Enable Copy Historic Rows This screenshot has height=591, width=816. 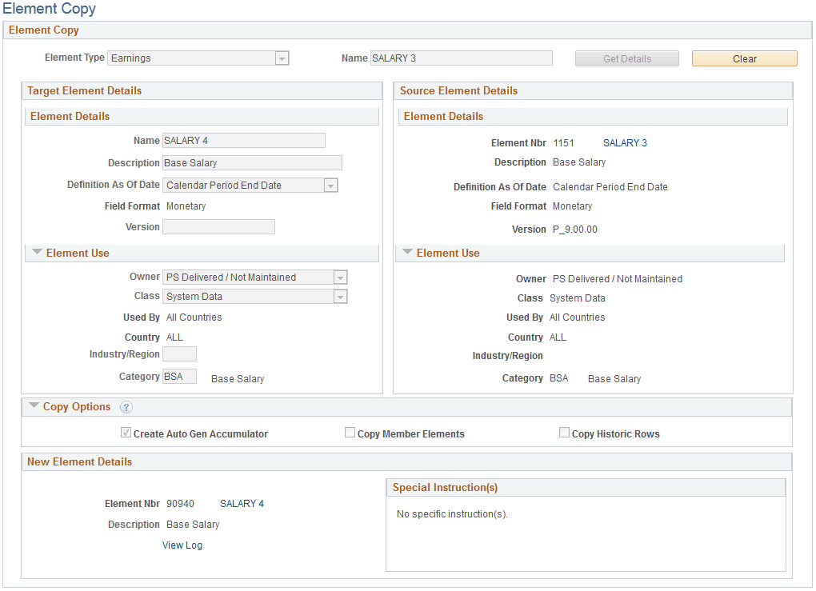tap(564, 432)
